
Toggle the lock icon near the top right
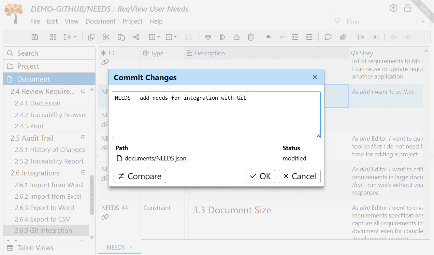(408, 8)
